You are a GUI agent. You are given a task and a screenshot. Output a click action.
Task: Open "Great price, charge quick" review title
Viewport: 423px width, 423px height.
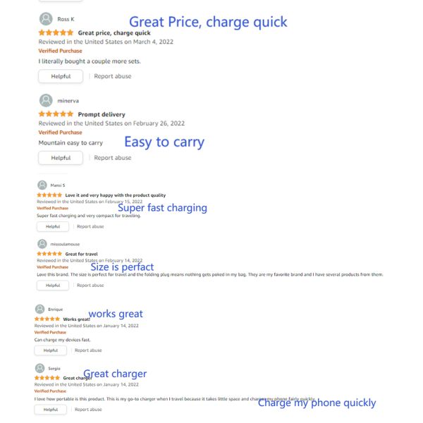114,33
